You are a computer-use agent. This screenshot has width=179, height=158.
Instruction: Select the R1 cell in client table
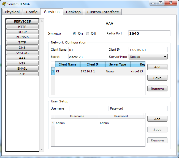tap(67, 71)
